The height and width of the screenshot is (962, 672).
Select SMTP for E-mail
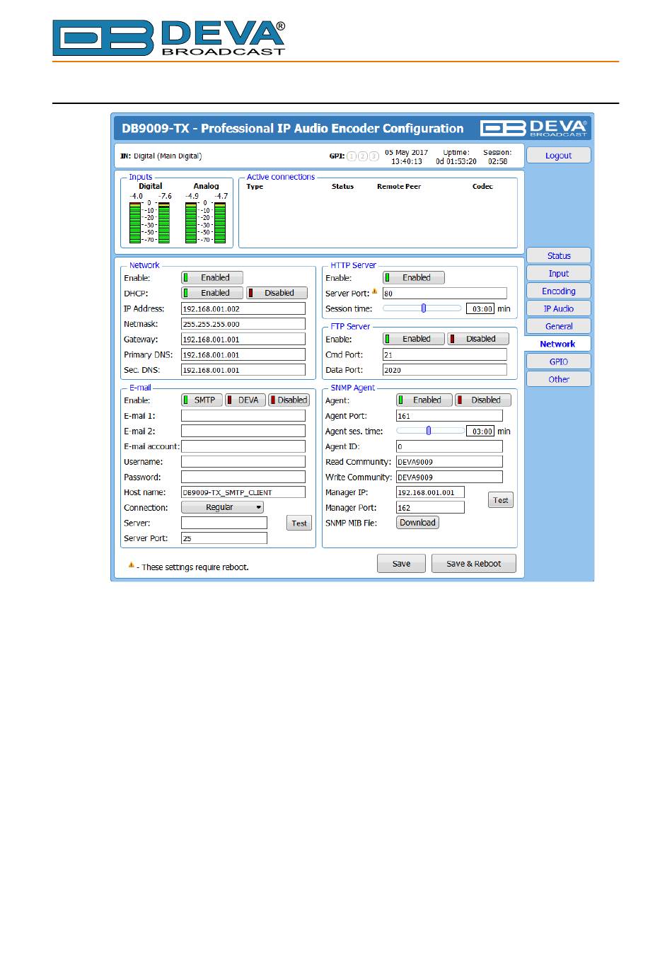click(x=202, y=400)
